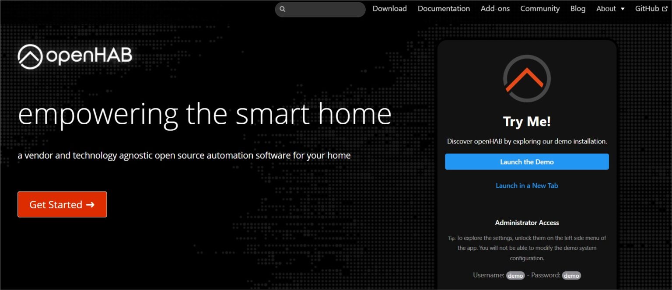Image resolution: width=672 pixels, height=290 pixels.
Task: Select the demo username badge
Action: click(515, 275)
